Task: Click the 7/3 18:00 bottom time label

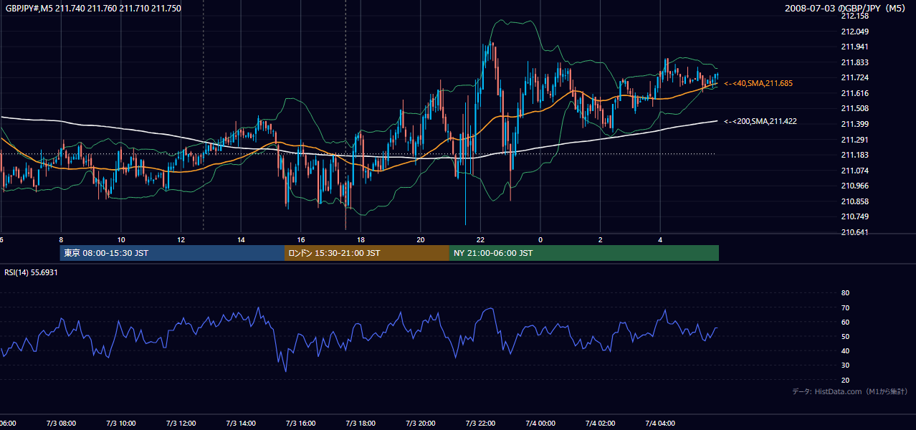Action: click(361, 423)
